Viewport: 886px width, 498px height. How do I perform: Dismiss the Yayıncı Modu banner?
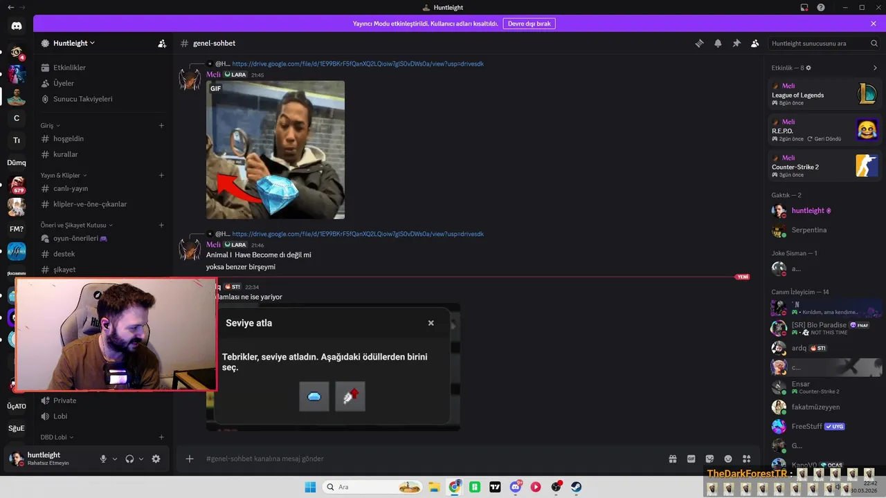[x=874, y=24]
